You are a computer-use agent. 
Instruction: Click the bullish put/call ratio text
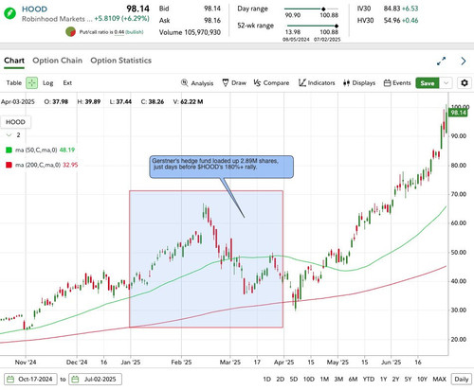tap(135, 32)
